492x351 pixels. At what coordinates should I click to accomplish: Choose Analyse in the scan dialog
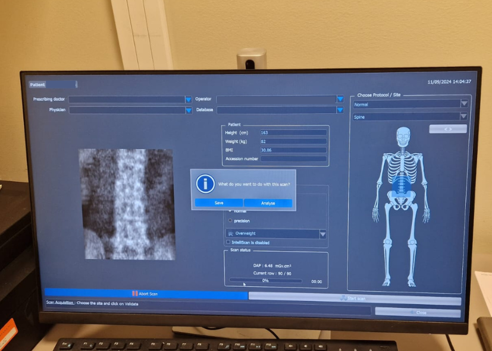point(268,203)
